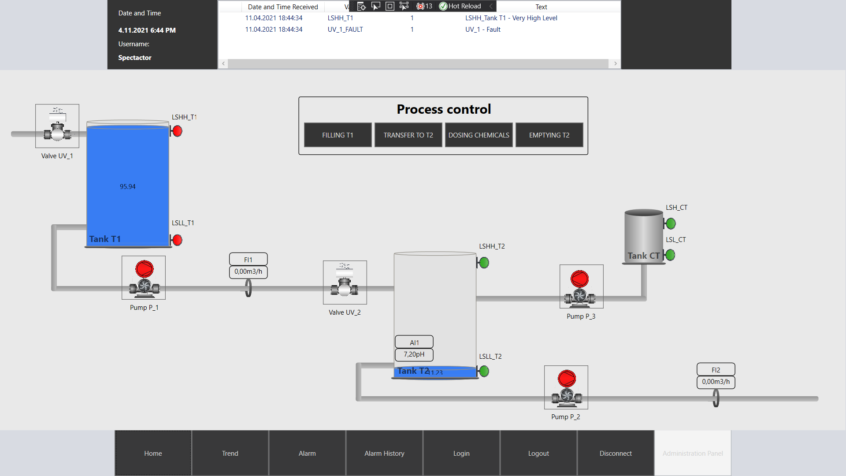Click the Display Layout Adorners icon
Viewport: 846px width, 476px height.
pos(390,6)
